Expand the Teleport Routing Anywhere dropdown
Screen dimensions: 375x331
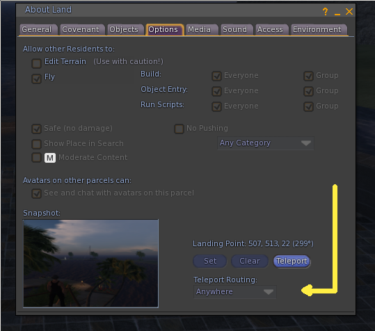click(x=235, y=292)
